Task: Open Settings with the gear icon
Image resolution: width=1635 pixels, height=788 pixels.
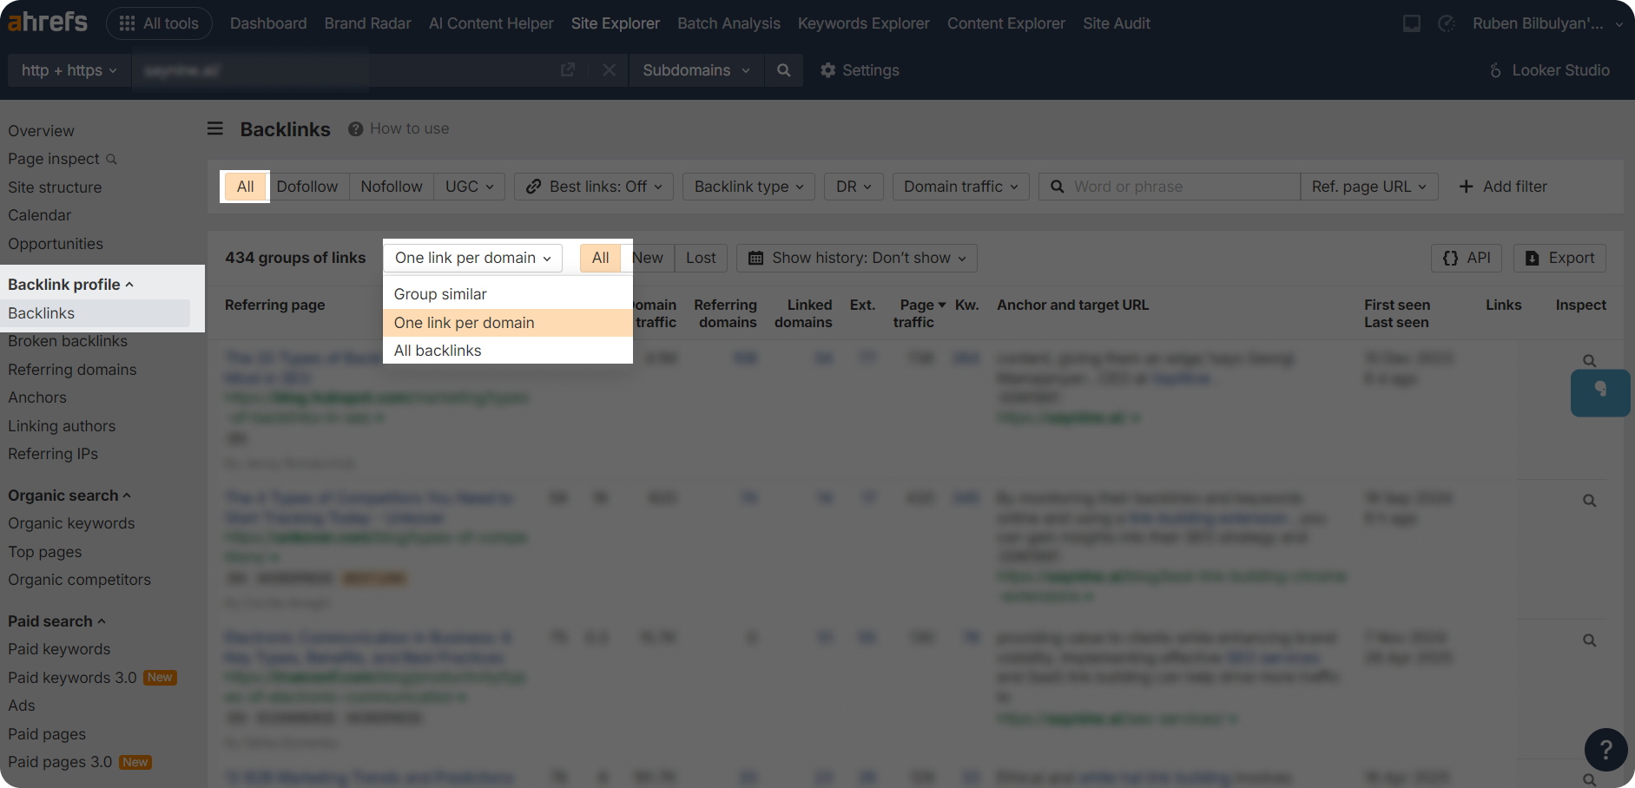Action: tap(860, 70)
